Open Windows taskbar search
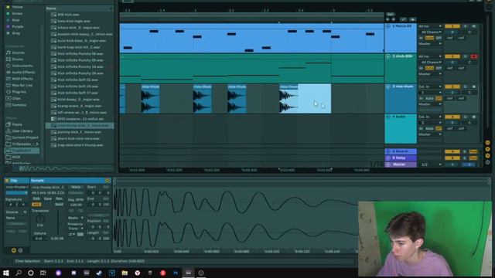The image size is (495, 278). (x=19, y=273)
